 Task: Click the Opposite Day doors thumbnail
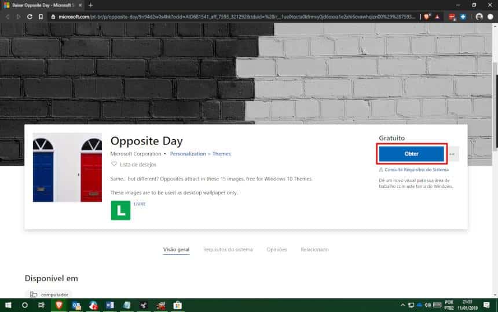click(x=67, y=167)
